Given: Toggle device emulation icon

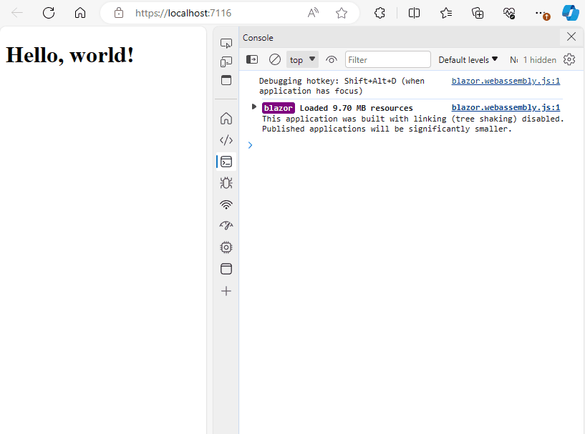Looking at the screenshot, I should [x=226, y=61].
